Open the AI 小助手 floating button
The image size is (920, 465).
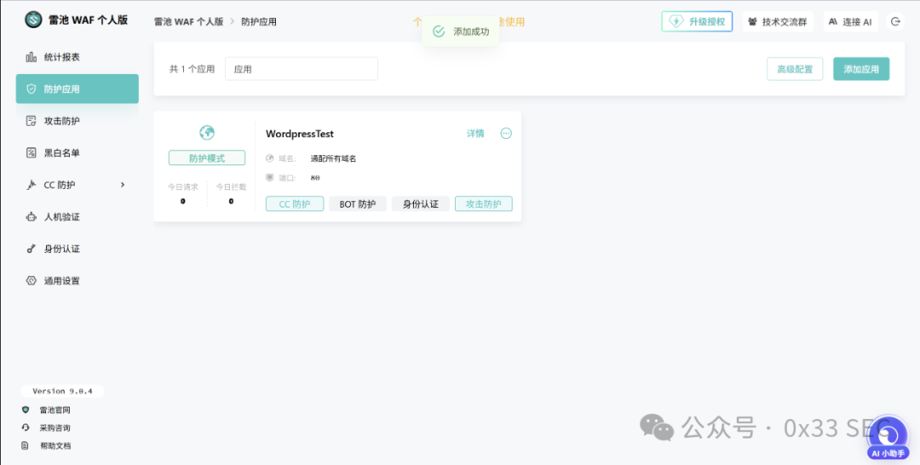click(x=888, y=438)
